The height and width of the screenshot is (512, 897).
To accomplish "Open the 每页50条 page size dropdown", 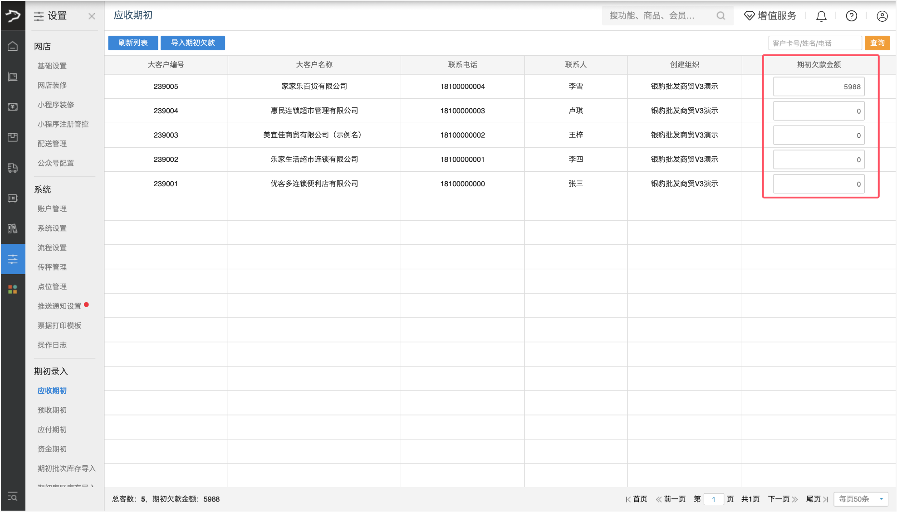I will tap(860, 499).
